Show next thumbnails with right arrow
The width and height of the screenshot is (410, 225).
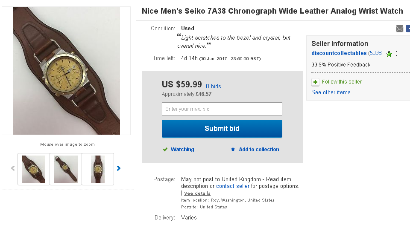point(119,168)
